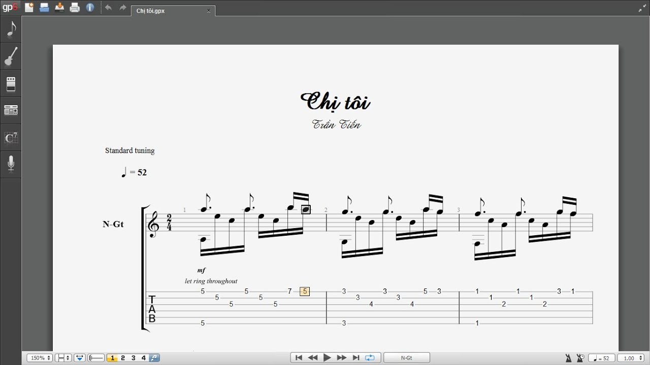This screenshot has width=650, height=365.
Task: Toggle the metronome
Action: coord(568,358)
